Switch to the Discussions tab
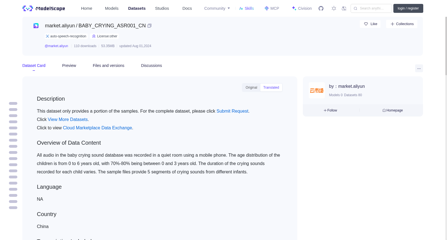The image size is (447, 240). coord(151,66)
